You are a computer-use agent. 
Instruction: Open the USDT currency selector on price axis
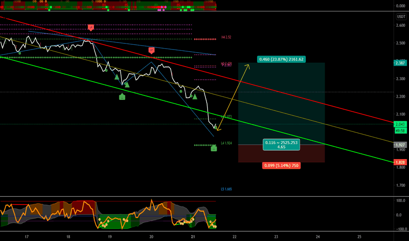coord(401,17)
